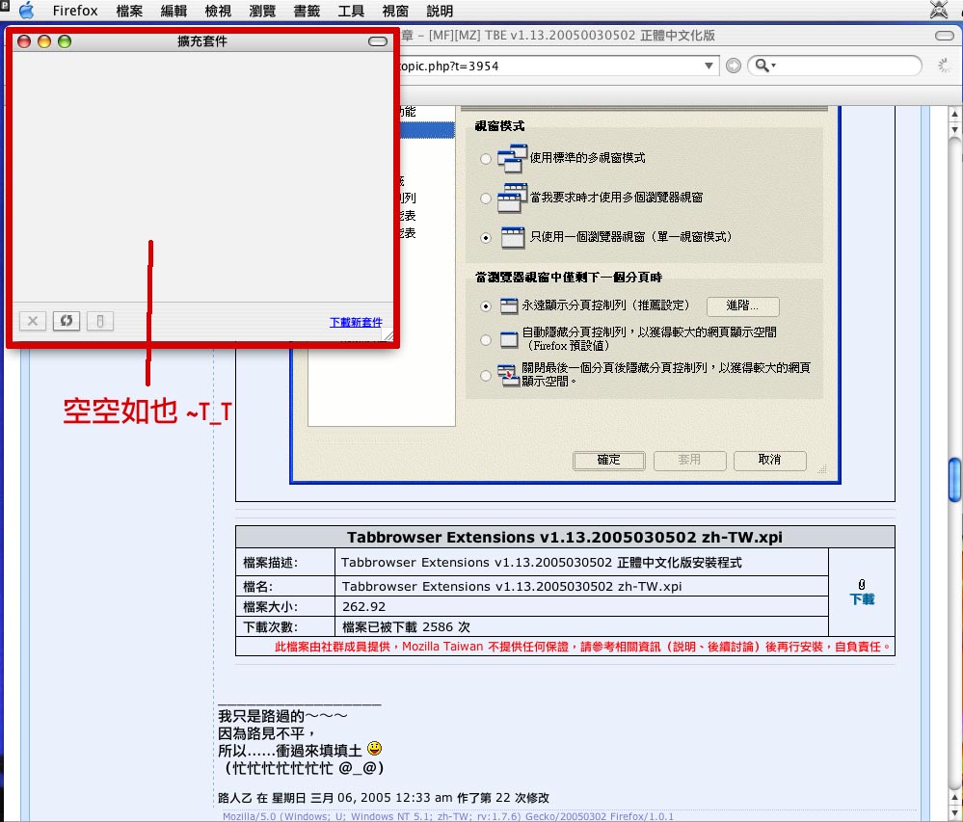
Task: Open the Apple menu
Action: pos(26,11)
